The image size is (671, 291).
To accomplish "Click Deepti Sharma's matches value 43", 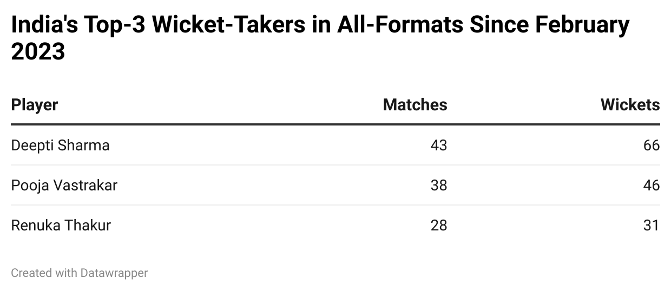I will [439, 145].
